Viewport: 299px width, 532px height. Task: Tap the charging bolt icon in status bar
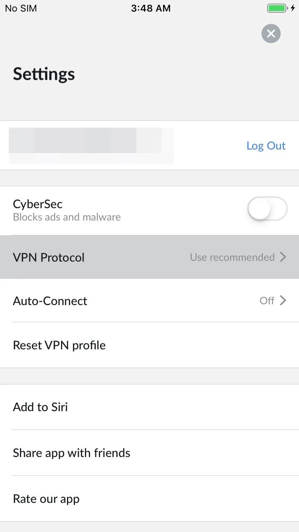293,8
